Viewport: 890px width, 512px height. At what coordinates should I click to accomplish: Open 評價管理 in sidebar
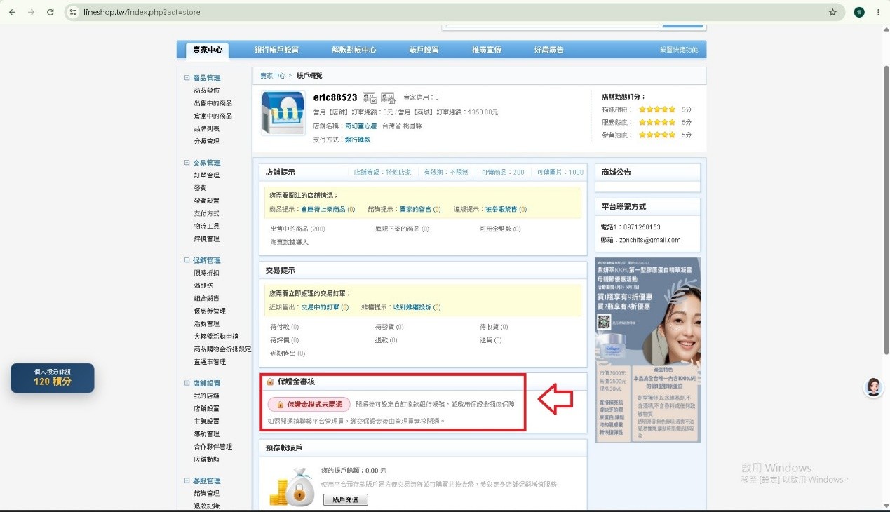206,238
